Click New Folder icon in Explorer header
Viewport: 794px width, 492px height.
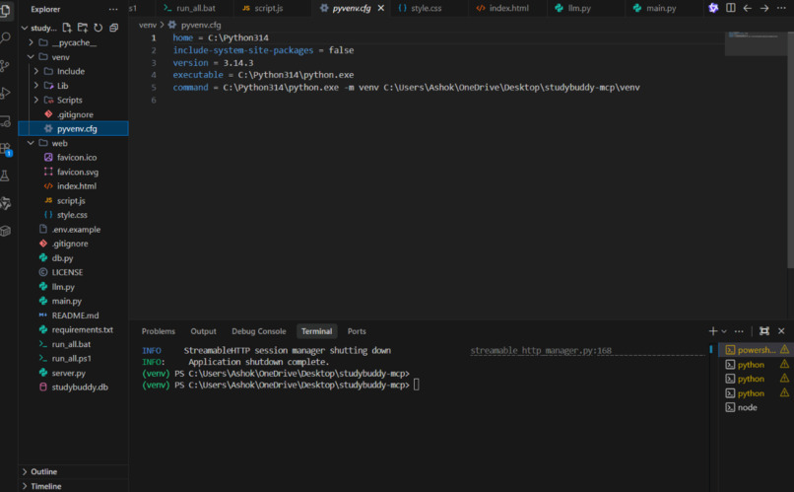pyautogui.click(x=83, y=28)
